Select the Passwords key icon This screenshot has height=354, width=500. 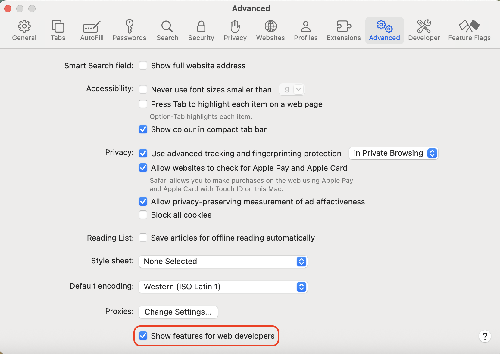pos(130,30)
